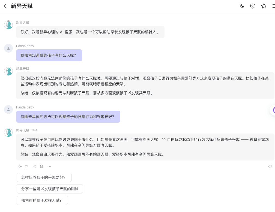Start a voice call with the bot
The width and height of the screenshot is (275, 212).
click(242, 6)
